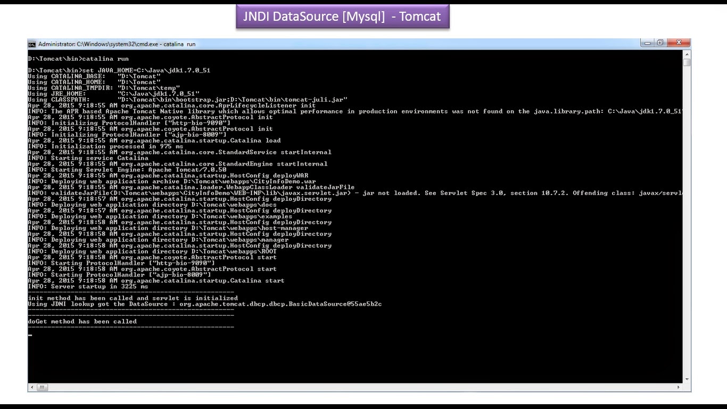The height and width of the screenshot is (409, 727).
Task: Click 'Initializing ProtocolHandler ["ajp-bio-8009"]' line
Action: tap(127, 135)
